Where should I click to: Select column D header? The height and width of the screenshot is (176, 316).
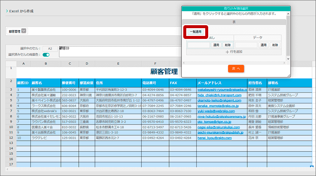(87, 64)
